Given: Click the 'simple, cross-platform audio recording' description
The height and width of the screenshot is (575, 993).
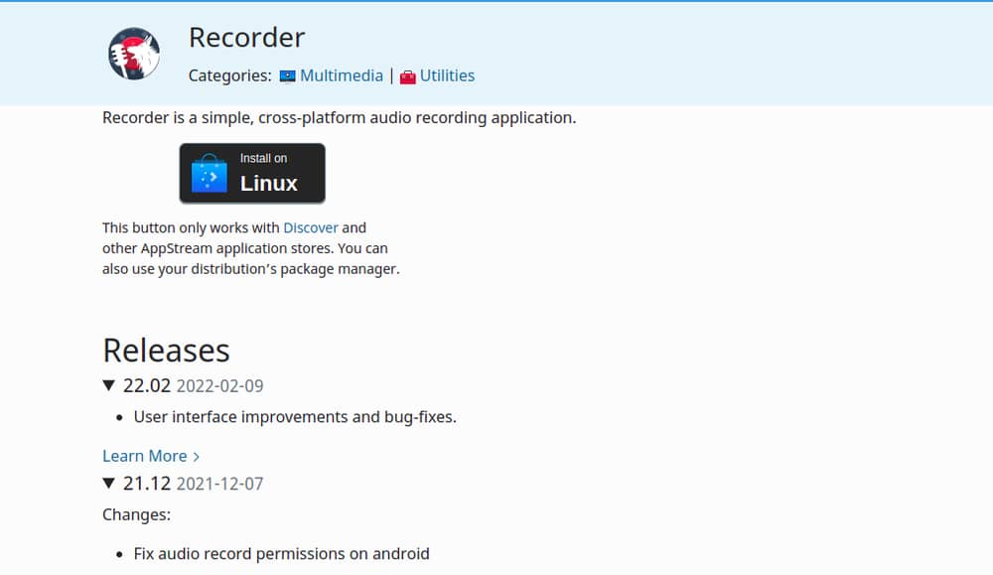Looking at the screenshot, I should (x=339, y=117).
